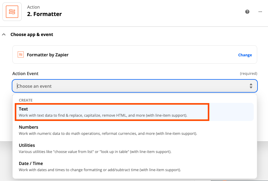Pick the Date / Time event

[31, 163]
